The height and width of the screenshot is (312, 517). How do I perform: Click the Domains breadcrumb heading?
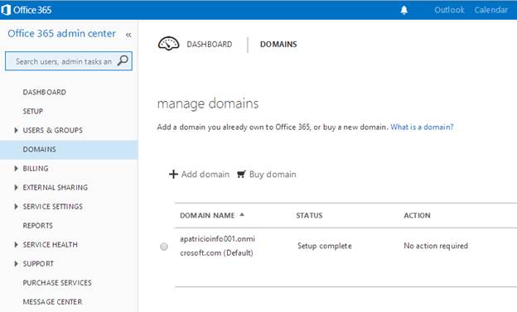coord(278,44)
